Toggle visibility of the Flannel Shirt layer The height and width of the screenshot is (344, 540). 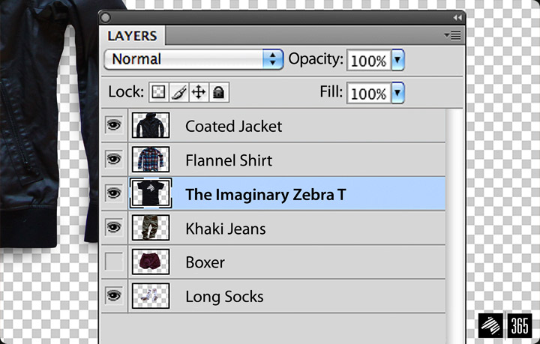[x=114, y=159]
